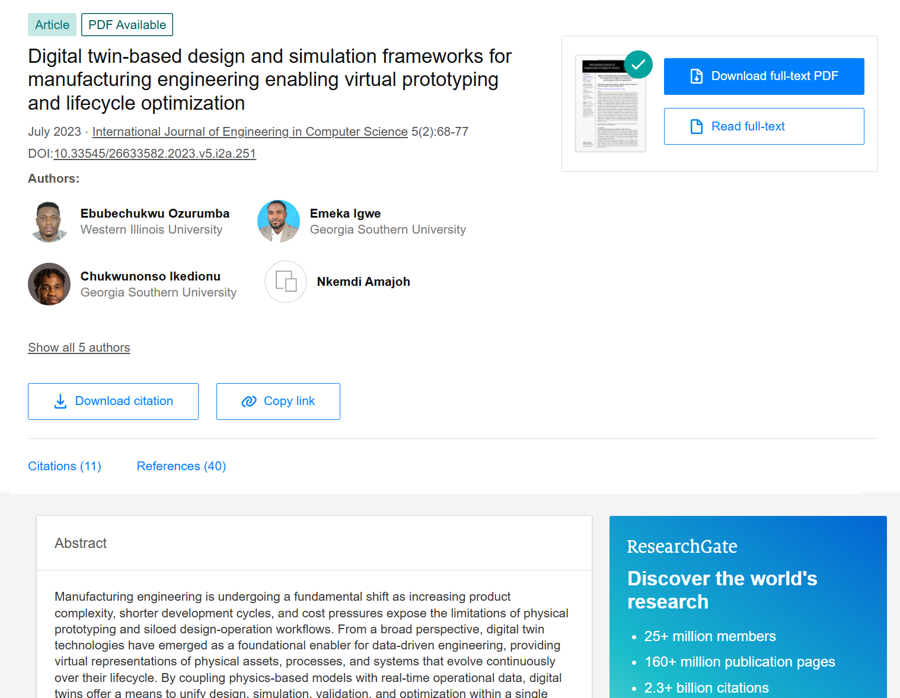The height and width of the screenshot is (698, 900).
Task: Click the green verified checkmark on PDF preview
Action: click(639, 65)
